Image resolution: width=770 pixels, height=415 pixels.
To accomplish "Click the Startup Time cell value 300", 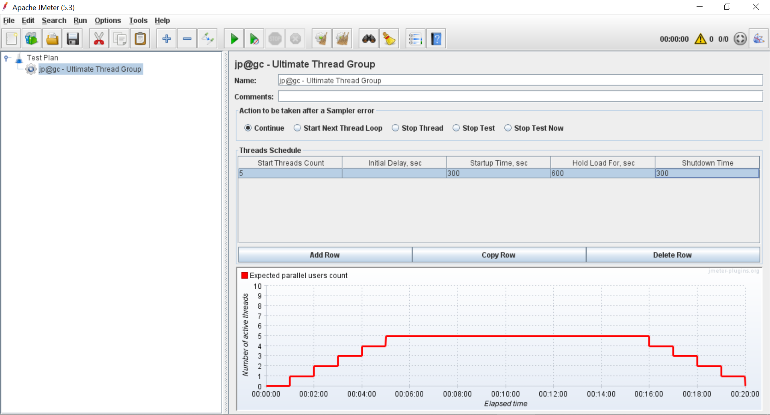I will (x=498, y=173).
